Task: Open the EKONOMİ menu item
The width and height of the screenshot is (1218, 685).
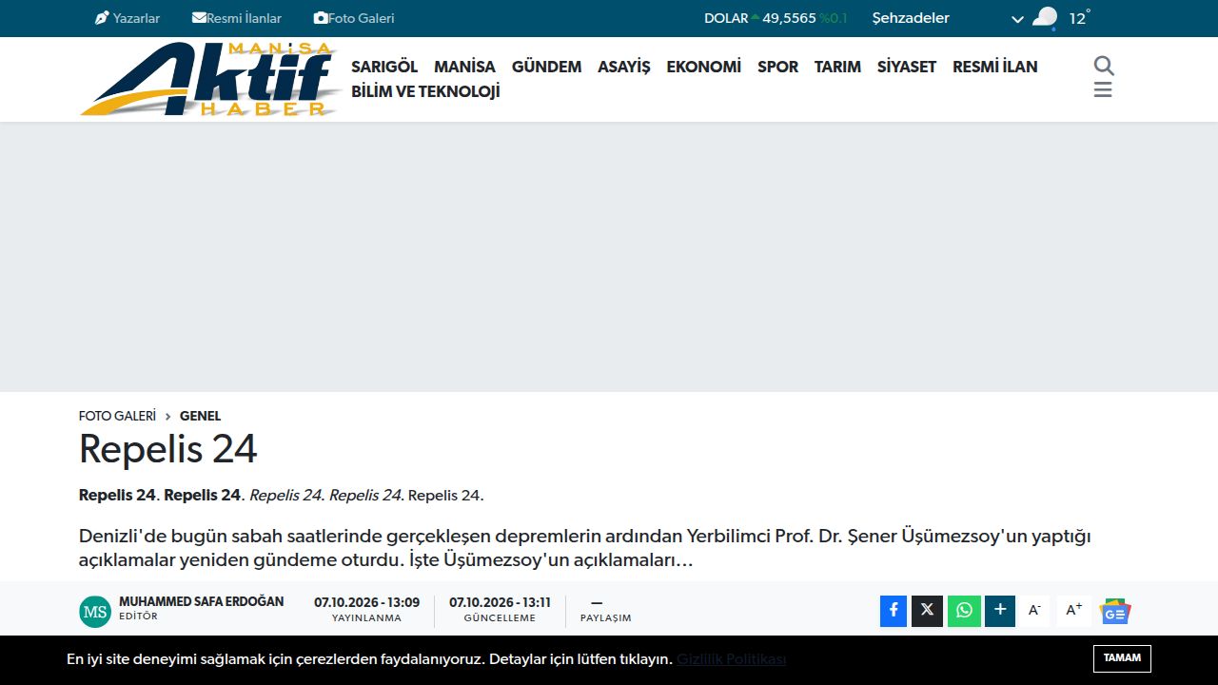Action: pyautogui.click(x=703, y=67)
